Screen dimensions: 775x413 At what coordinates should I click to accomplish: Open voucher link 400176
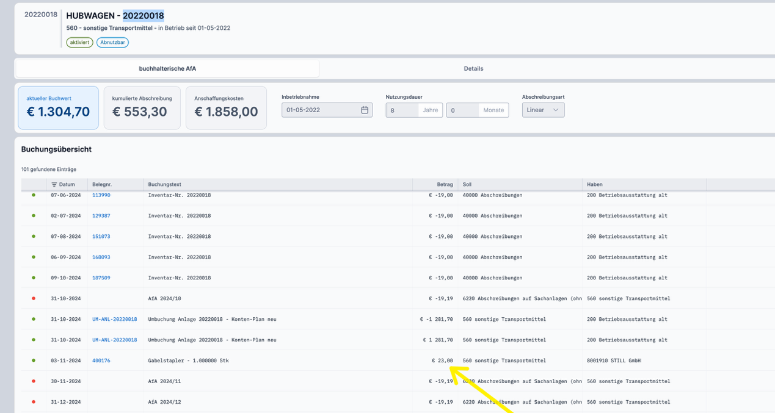point(101,361)
